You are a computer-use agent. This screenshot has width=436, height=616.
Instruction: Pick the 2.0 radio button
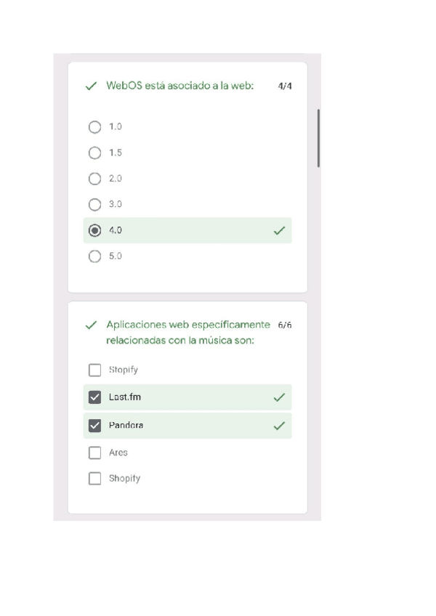pyautogui.click(x=94, y=179)
